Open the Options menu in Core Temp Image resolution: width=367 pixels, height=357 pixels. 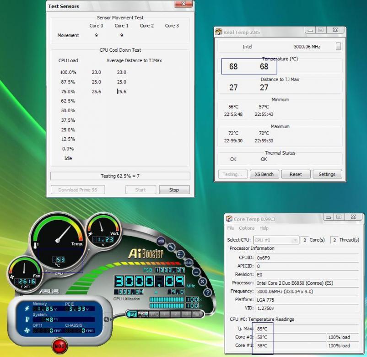pyautogui.click(x=247, y=228)
